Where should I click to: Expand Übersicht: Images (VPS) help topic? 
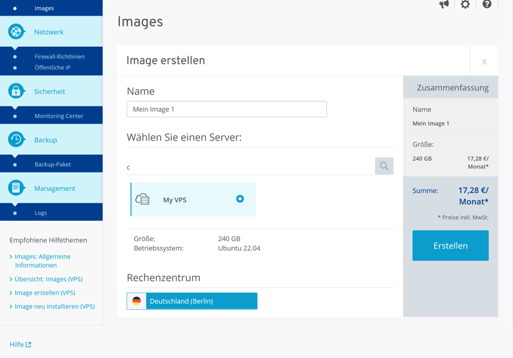pyautogui.click(x=48, y=279)
